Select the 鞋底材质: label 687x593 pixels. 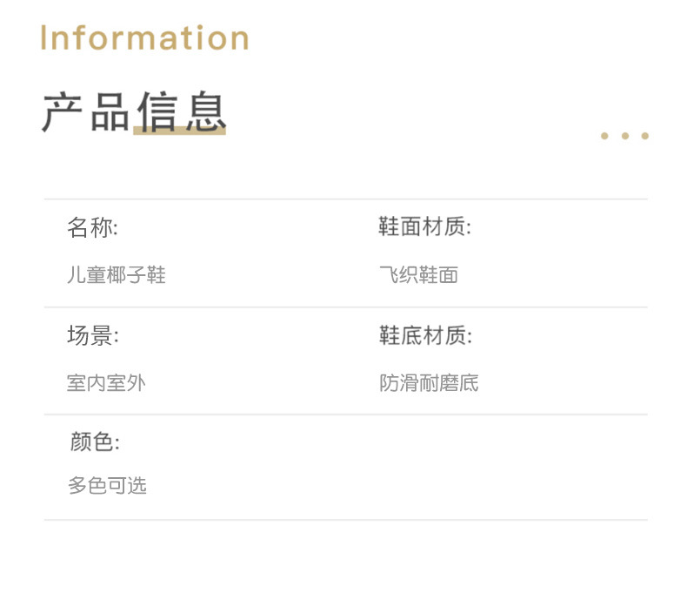point(425,335)
